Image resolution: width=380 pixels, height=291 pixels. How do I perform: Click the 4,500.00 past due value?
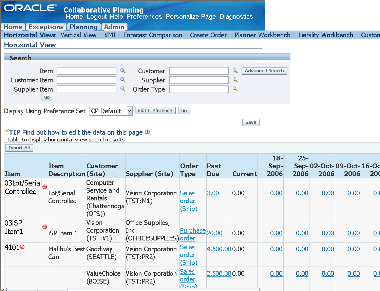(x=219, y=249)
